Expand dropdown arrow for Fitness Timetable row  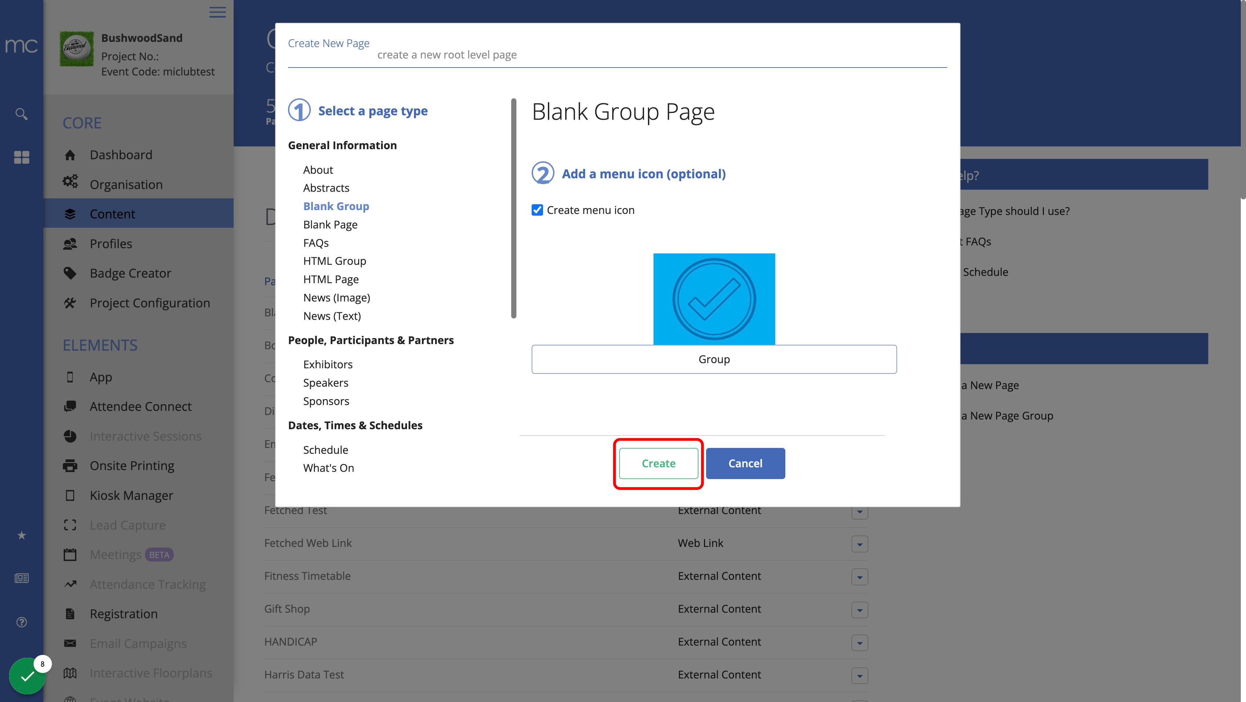click(x=859, y=577)
